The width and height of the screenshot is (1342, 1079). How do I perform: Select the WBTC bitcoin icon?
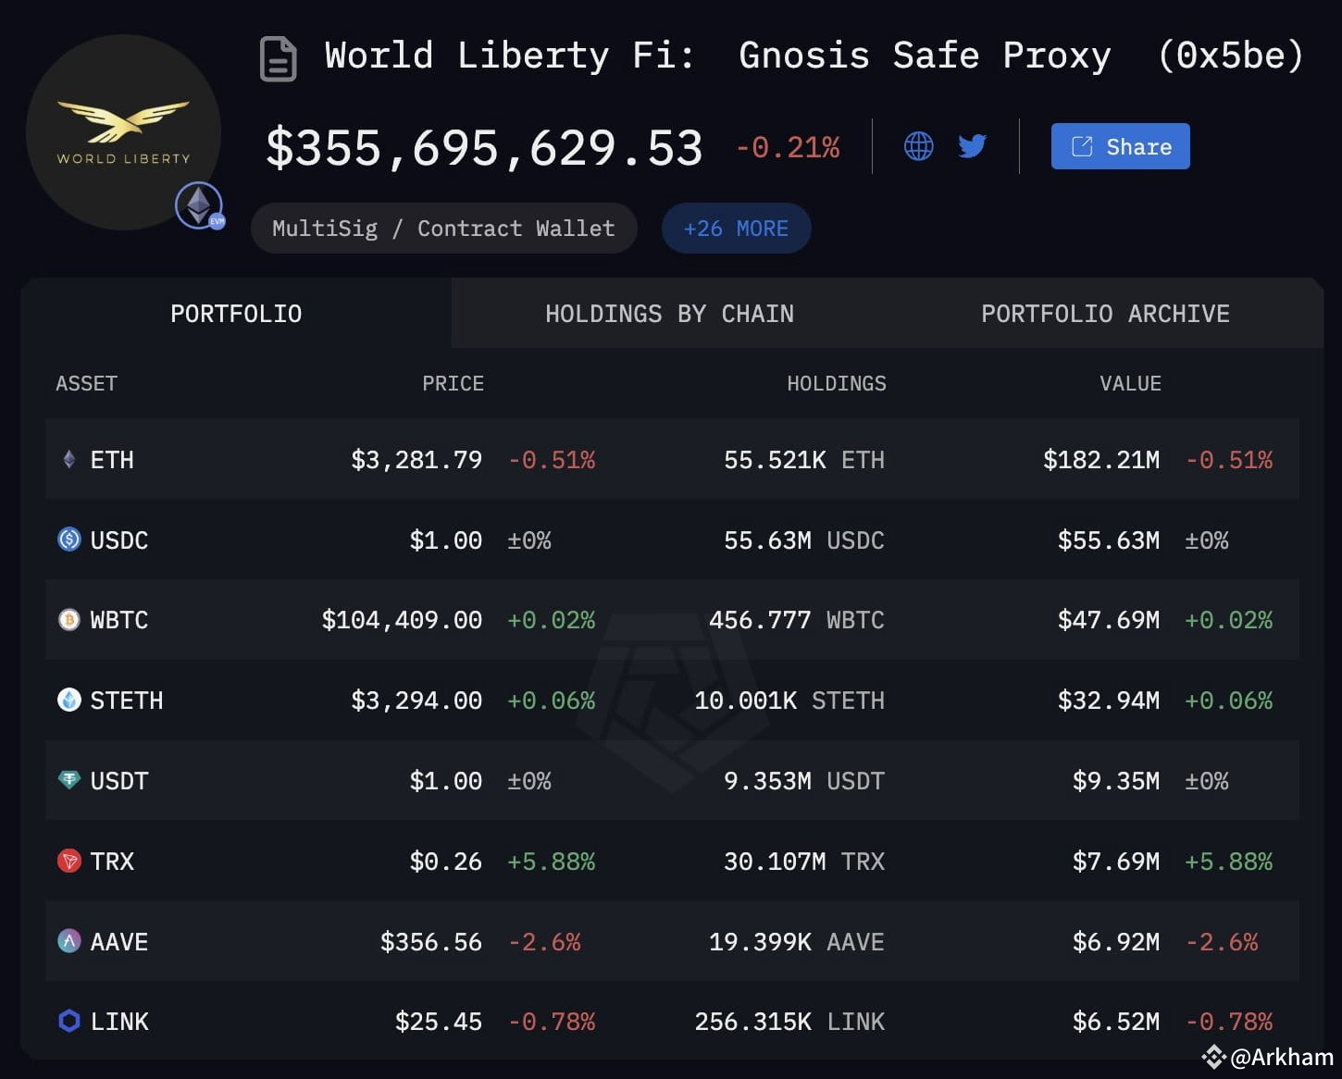click(68, 620)
